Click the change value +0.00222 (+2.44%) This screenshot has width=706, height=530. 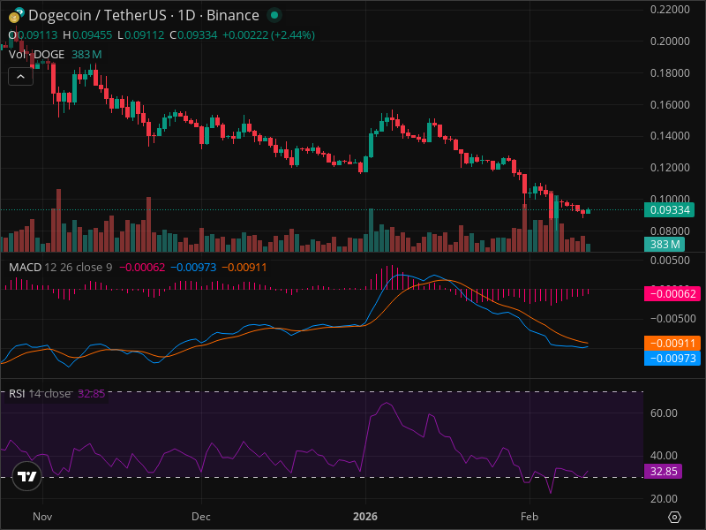(268, 35)
